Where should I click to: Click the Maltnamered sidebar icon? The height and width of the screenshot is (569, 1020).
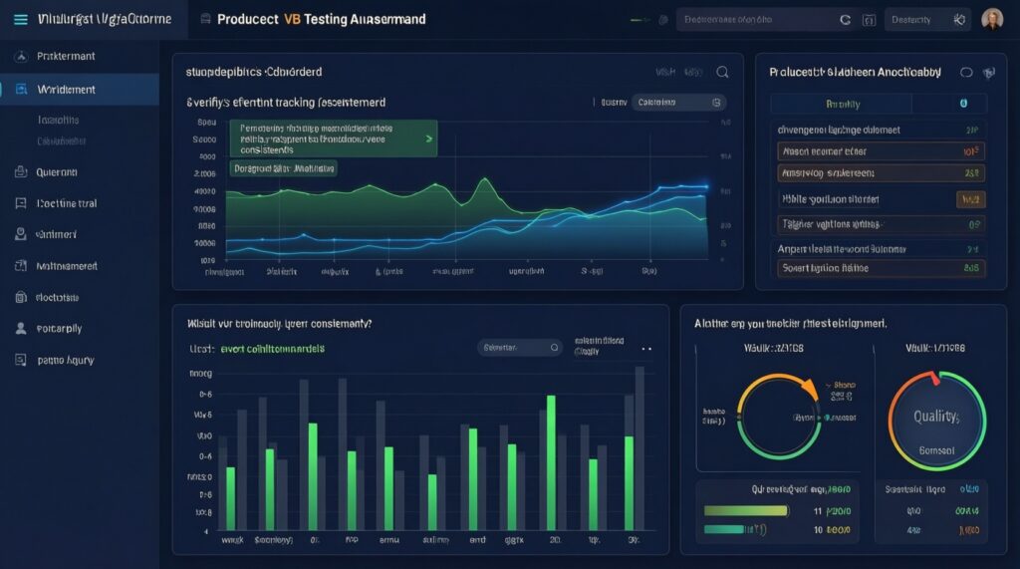20,266
